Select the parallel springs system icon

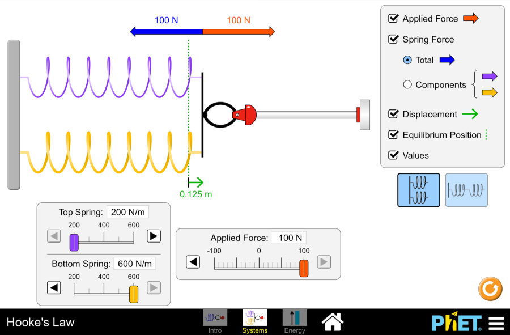click(x=418, y=190)
